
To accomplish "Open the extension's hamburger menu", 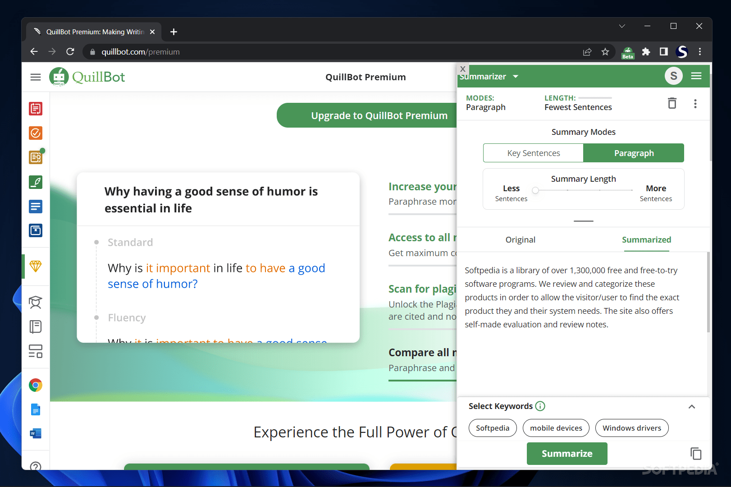I will coord(696,76).
